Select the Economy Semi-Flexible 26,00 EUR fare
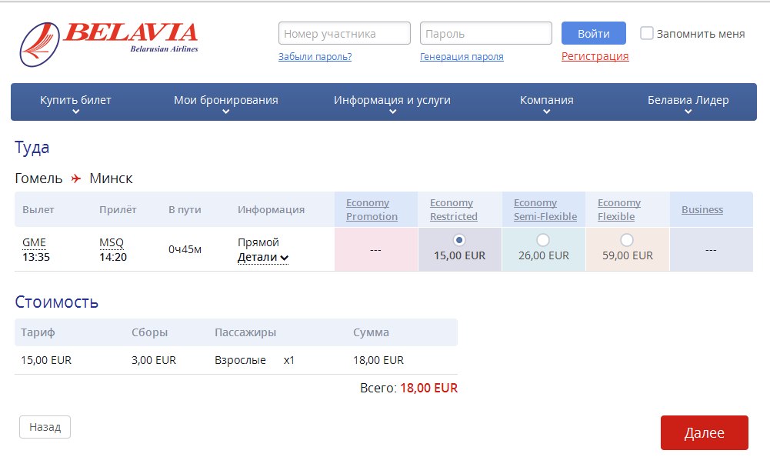This screenshot has height=457, width=770. [x=543, y=239]
